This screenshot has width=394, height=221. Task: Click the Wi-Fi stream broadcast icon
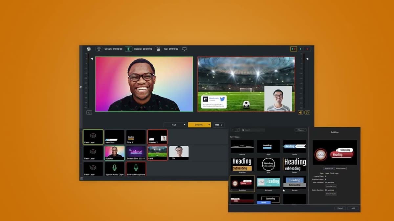point(98,49)
